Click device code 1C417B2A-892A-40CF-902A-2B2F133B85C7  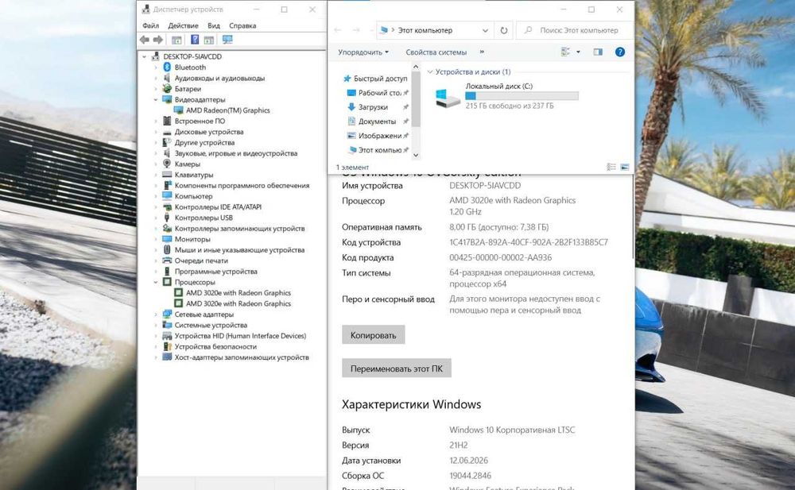tap(529, 242)
